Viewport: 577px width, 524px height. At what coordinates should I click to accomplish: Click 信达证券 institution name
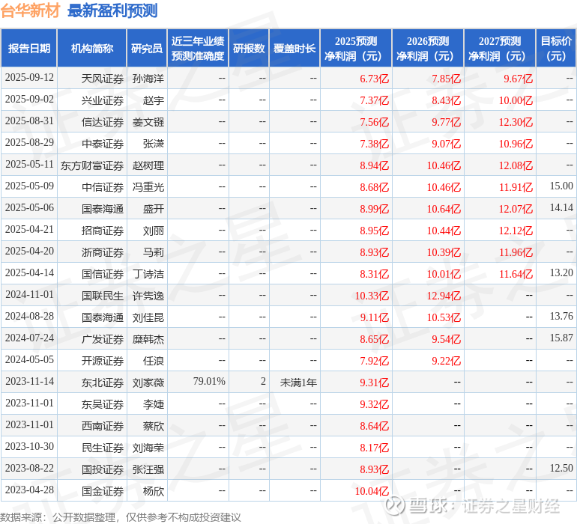tap(103, 122)
